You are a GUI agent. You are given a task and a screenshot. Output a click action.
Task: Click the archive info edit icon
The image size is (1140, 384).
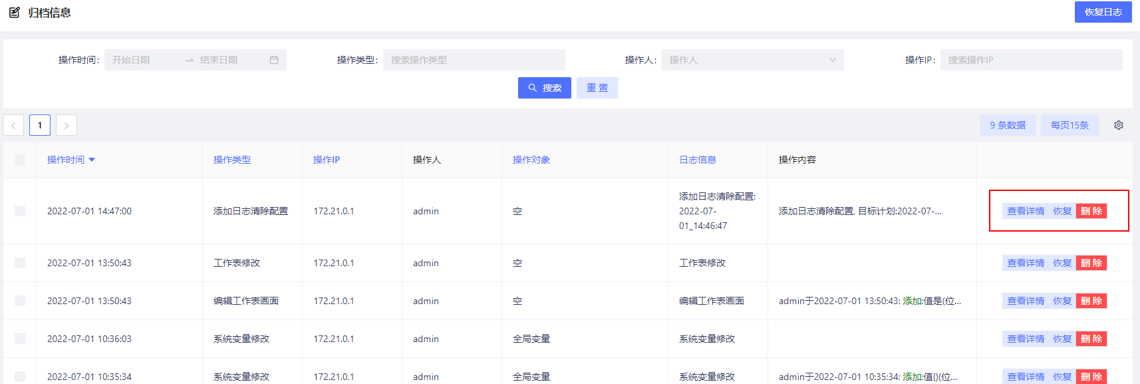pos(14,12)
